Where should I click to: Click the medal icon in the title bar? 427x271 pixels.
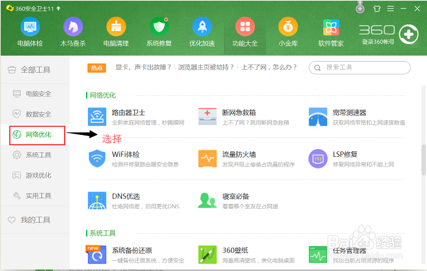pos(360,8)
